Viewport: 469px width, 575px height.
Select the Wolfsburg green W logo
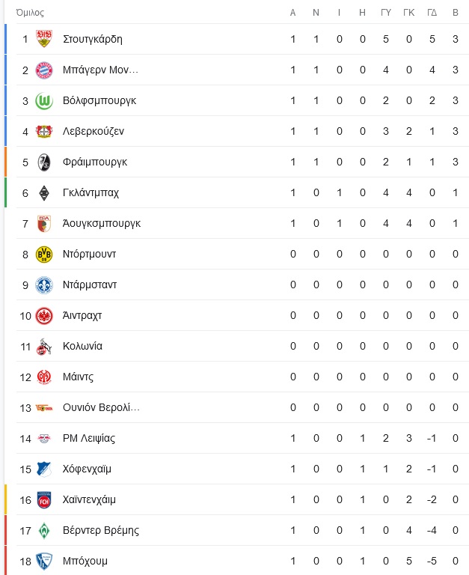(44, 101)
